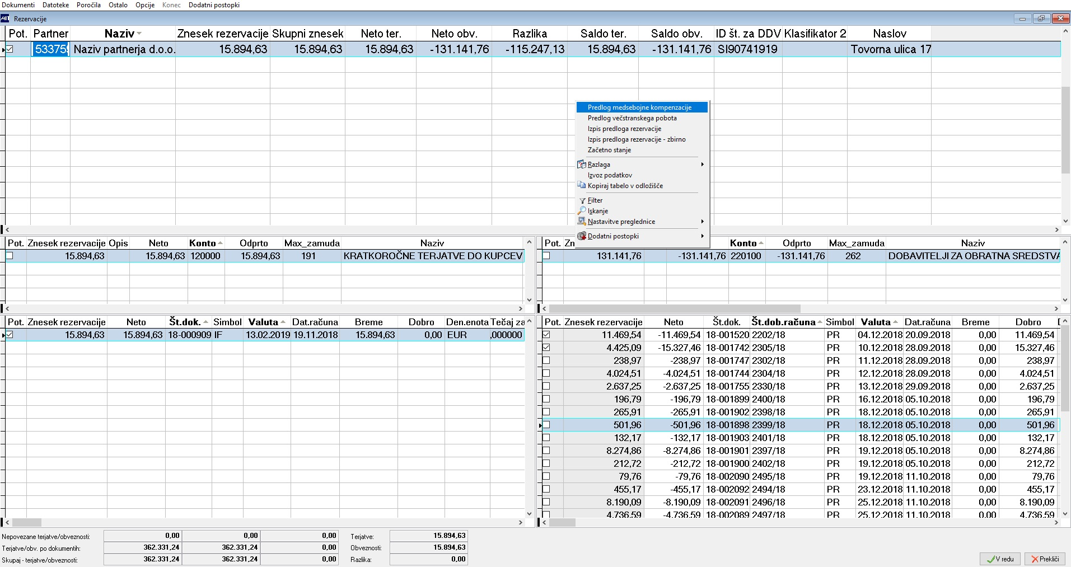Select the DOBAVITELJI ZA OBRATNA SREDSTVA cell

[x=973, y=256]
